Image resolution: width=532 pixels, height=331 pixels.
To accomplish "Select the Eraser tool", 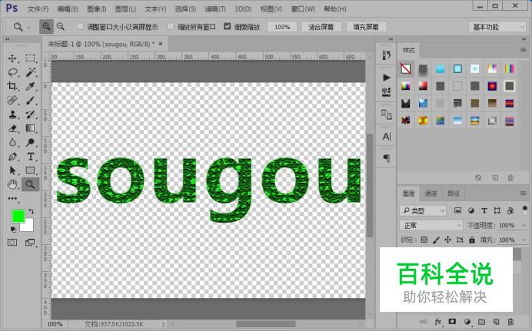I will pos(12,128).
